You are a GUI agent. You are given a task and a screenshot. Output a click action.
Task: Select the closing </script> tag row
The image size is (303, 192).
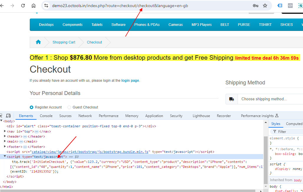(15, 176)
